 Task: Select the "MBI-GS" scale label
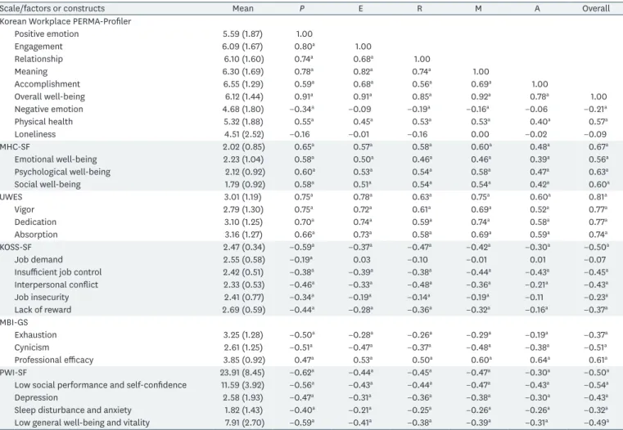tap(14, 322)
